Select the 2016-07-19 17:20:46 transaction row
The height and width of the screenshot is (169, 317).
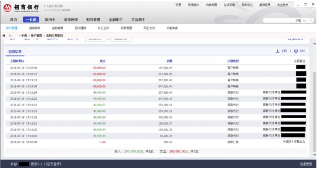[157, 68]
